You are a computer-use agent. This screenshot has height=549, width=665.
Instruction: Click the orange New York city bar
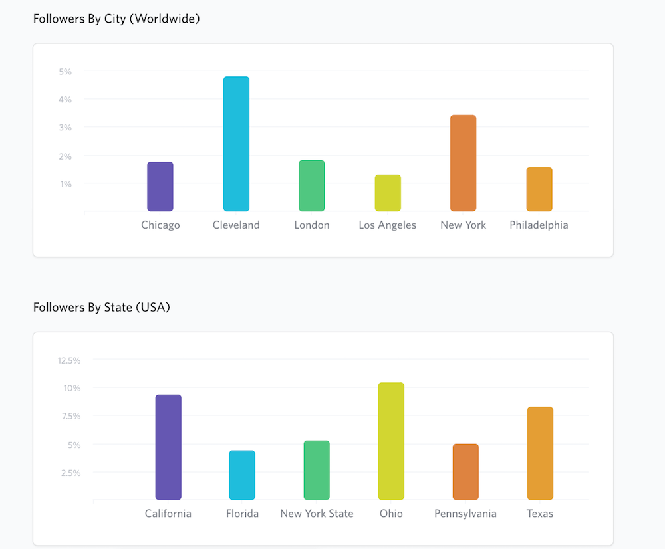[x=463, y=164]
